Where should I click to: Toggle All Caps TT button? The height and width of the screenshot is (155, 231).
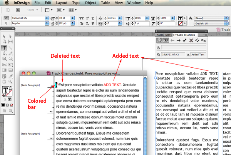click(82, 18)
